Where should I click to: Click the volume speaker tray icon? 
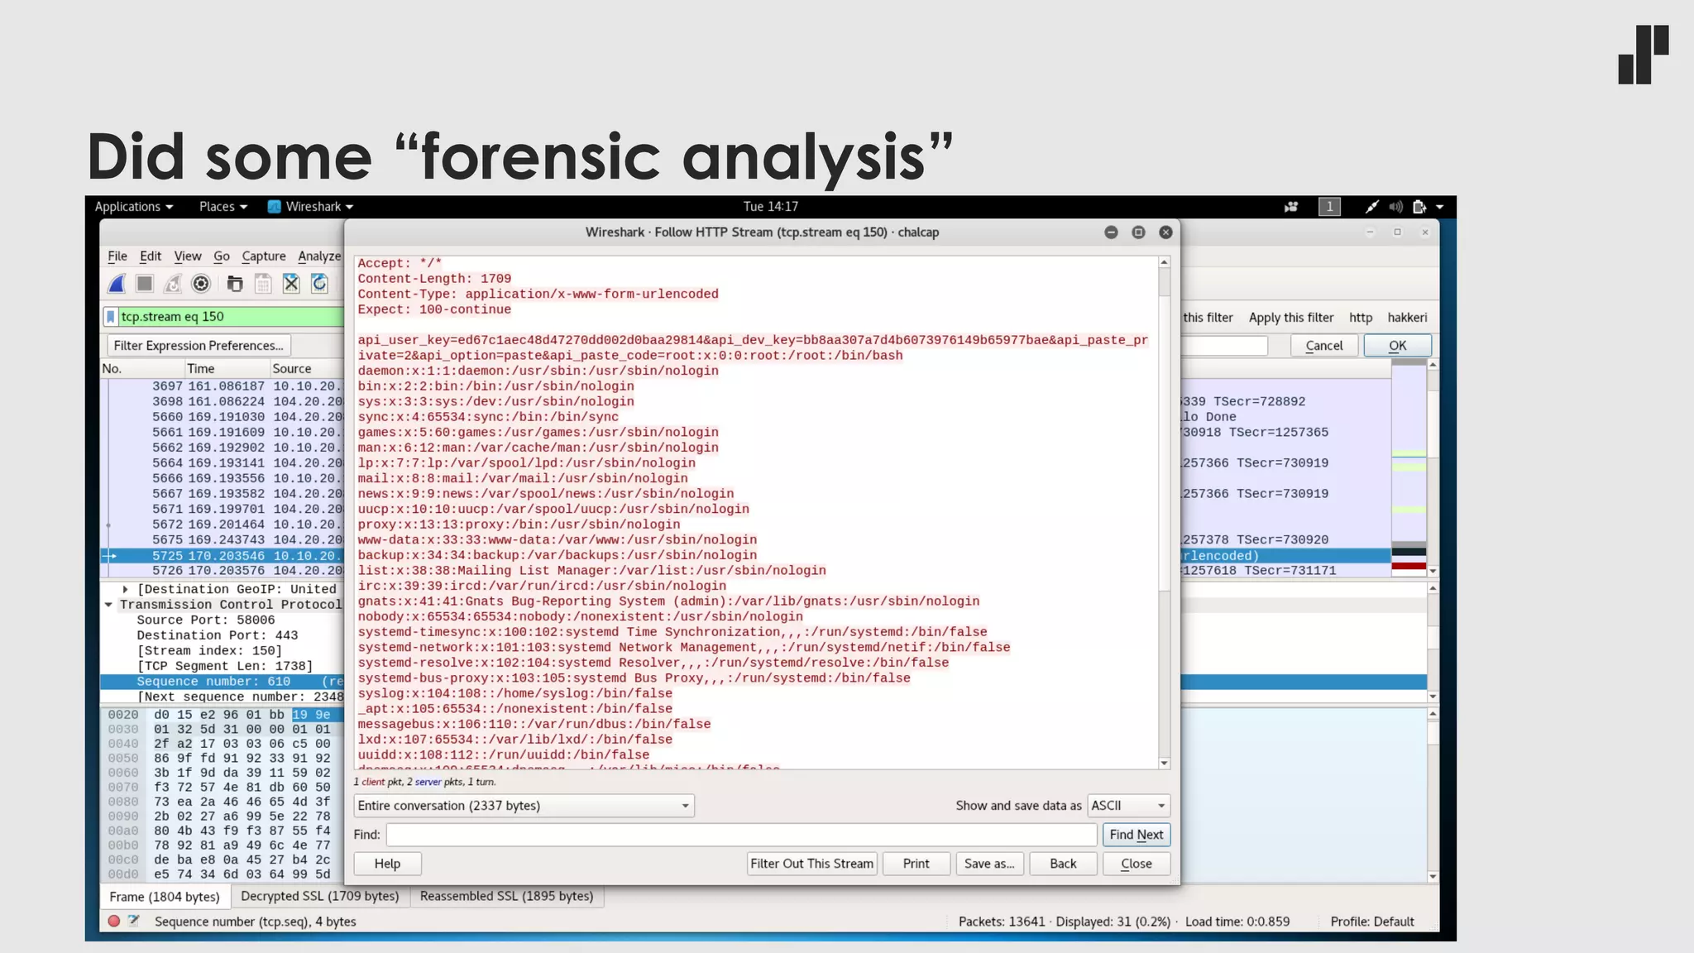coord(1396,207)
